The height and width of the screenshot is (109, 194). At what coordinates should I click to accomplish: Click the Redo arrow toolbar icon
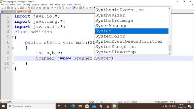pyautogui.click(x=40, y=8)
